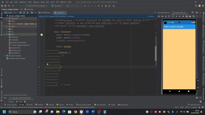Viewport: 205px width, 115px height.
Task: Click emulator Volume Up button
Action: coord(162,16)
